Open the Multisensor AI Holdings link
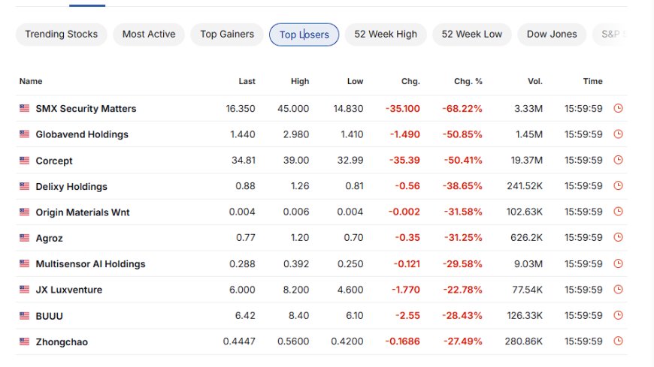654x367 pixels. click(90, 264)
